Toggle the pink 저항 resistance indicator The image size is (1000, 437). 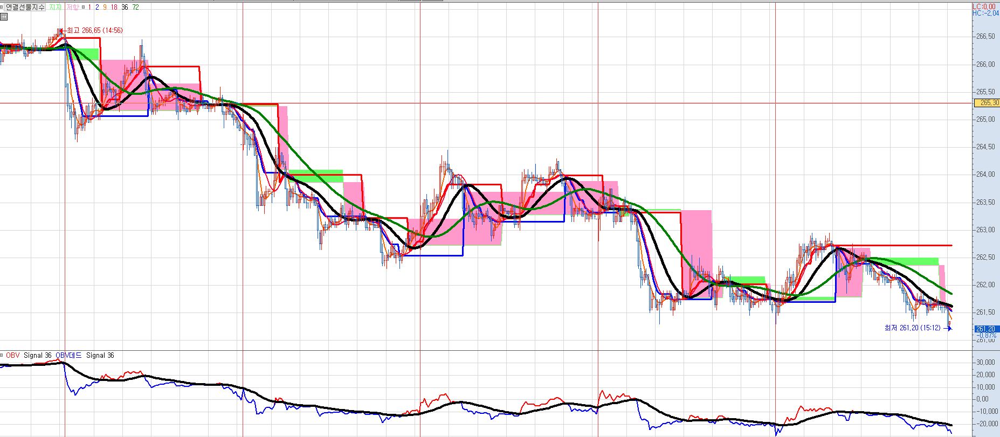point(72,8)
